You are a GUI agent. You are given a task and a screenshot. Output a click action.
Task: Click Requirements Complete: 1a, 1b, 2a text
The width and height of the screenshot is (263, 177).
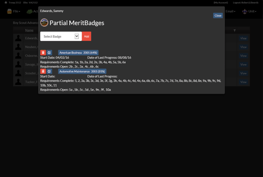83,62
